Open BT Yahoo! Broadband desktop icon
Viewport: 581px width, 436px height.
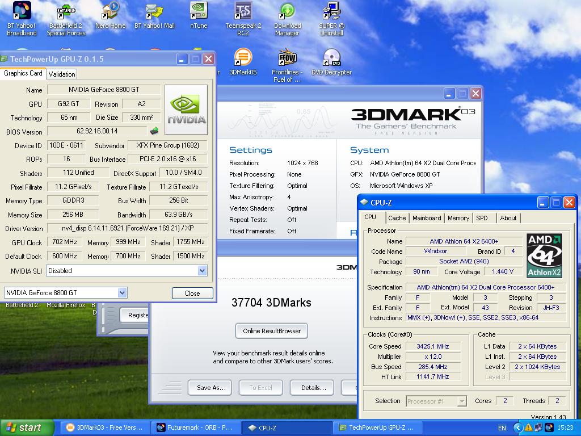click(x=22, y=19)
